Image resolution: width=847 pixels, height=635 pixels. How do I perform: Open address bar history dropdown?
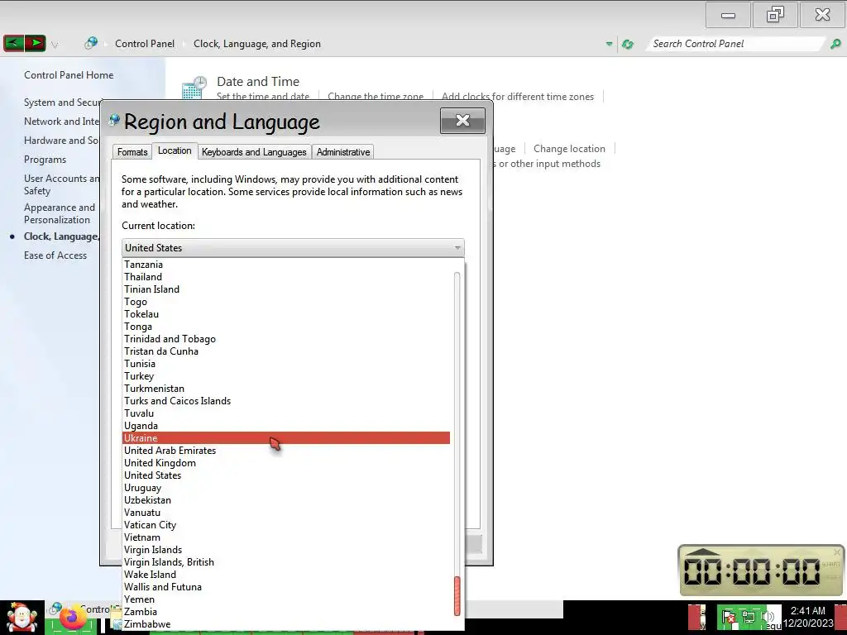(x=609, y=44)
